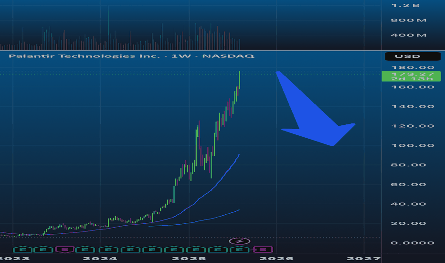Click the 180.00 price axis label
The width and height of the screenshot is (445, 263).
point(413,67)
